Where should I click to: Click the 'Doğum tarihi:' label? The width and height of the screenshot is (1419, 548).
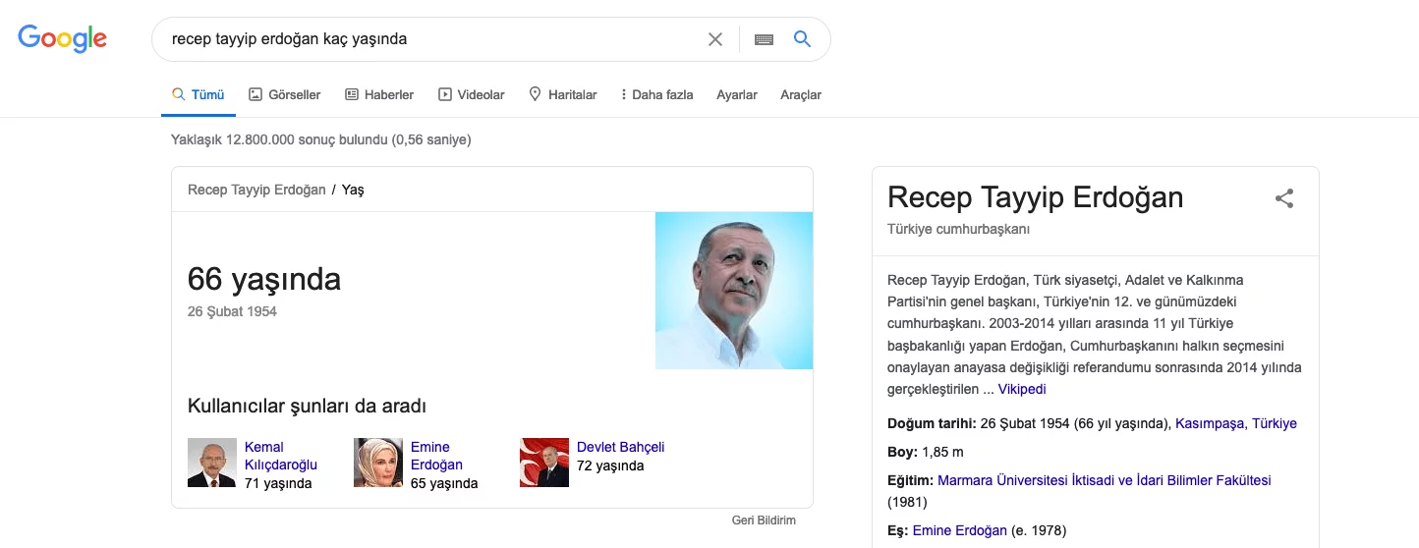pyautogui.click(x=932, y=423)
